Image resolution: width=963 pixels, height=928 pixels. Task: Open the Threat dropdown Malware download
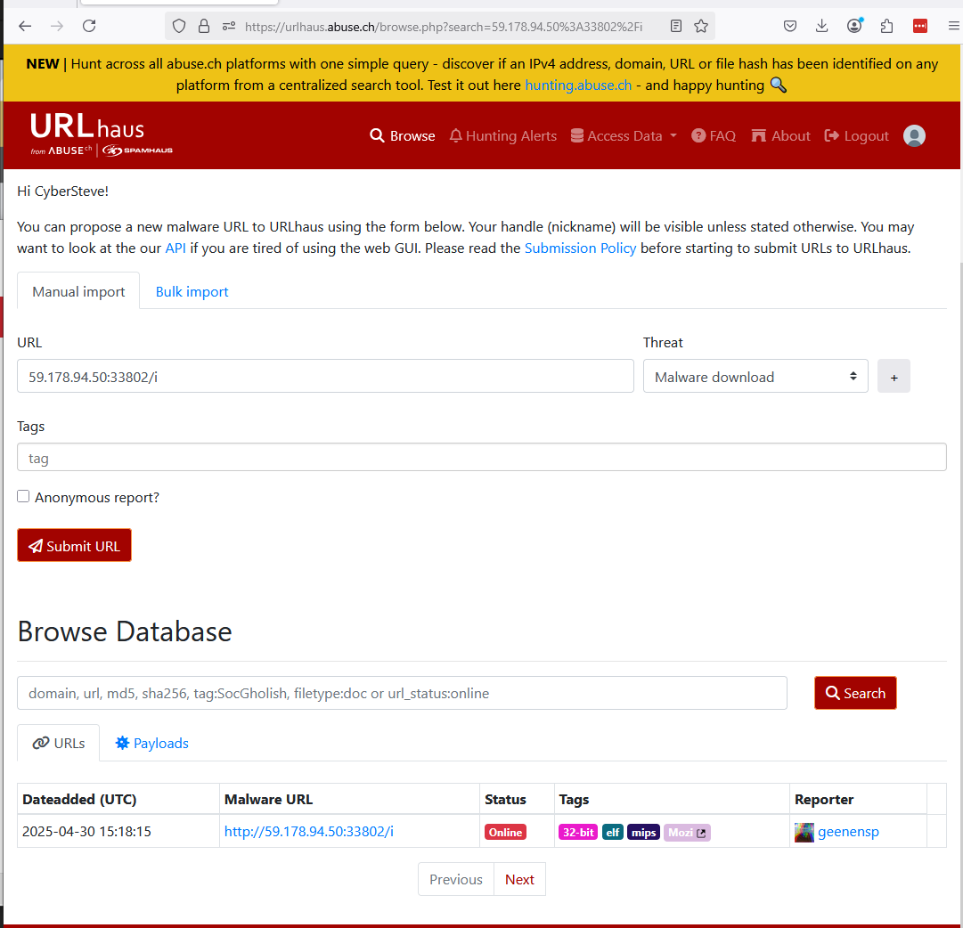click(755, 376)
